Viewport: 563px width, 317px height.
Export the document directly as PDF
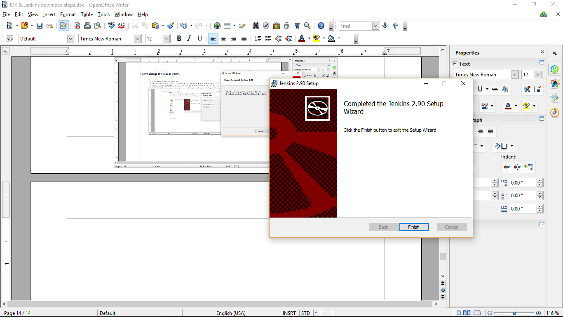click(x=77, y=26)
